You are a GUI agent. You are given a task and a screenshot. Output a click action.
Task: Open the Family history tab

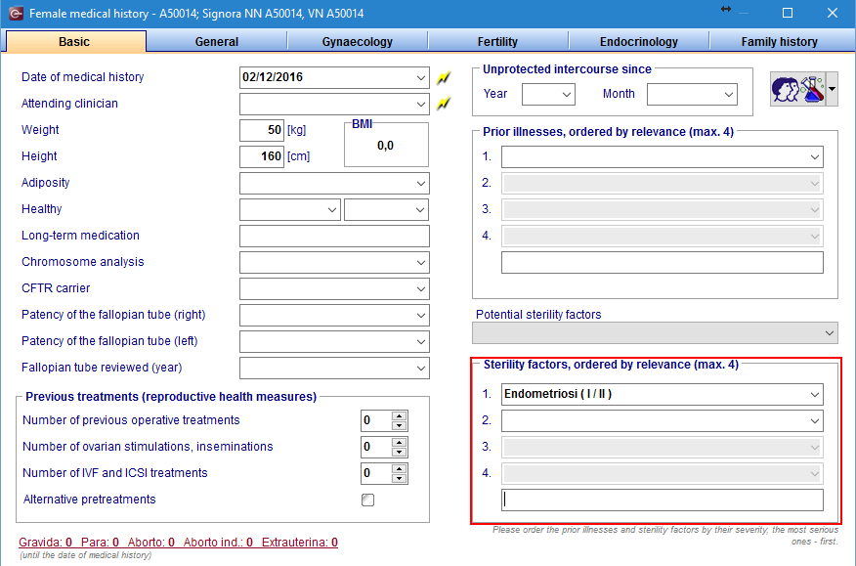tap(779, 41)
